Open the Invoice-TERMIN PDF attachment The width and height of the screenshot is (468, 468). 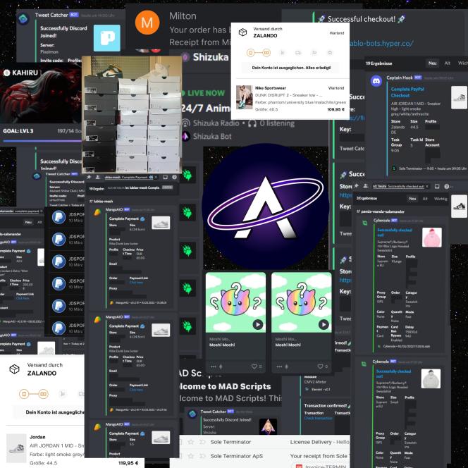click(x=321, y=466)
